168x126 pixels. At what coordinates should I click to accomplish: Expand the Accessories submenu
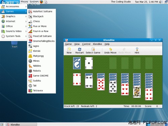point(13,6)
